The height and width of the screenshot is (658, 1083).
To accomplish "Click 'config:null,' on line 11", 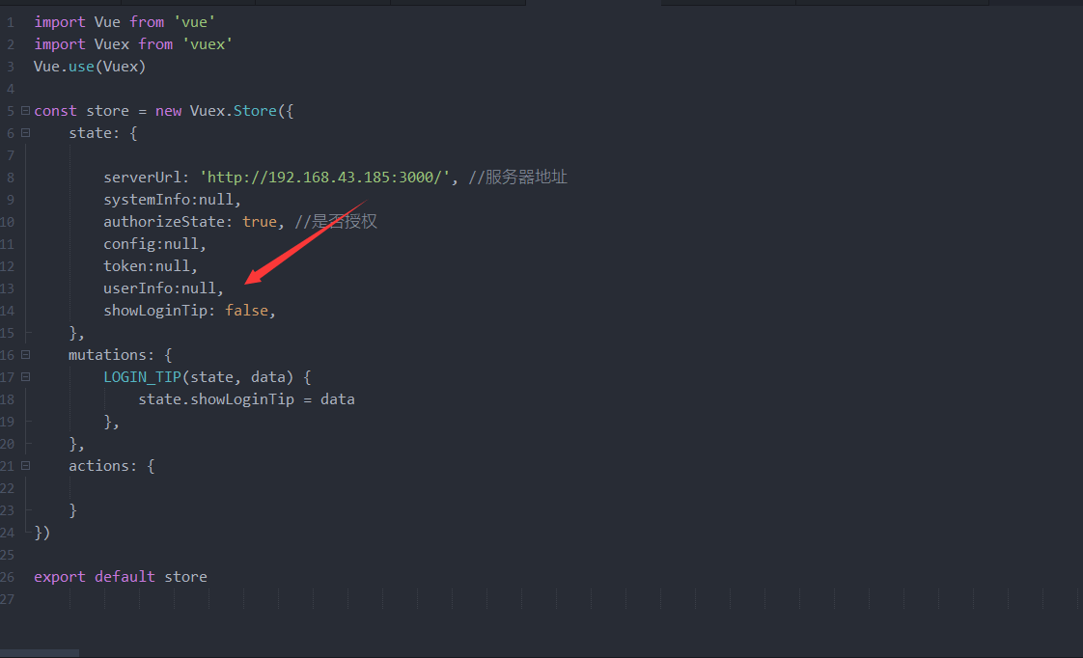I will click(154, 244).
